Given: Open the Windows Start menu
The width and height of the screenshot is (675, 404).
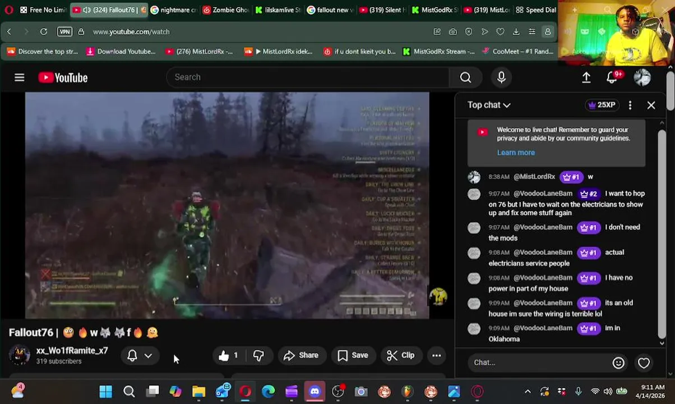Looking at the screenshot, I should (105, 392).
